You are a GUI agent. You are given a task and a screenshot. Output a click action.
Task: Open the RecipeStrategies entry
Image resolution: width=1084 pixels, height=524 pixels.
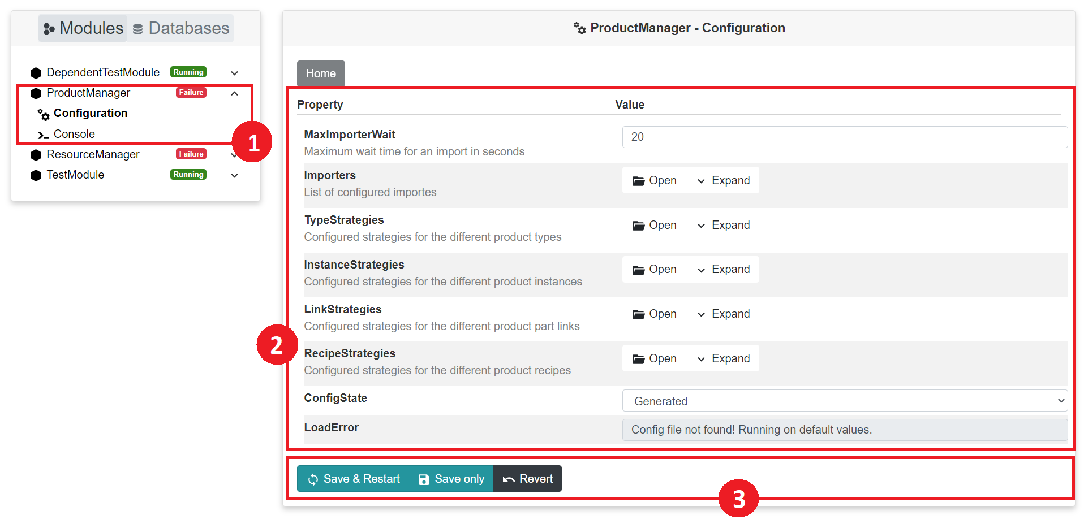tap(655, 358)
